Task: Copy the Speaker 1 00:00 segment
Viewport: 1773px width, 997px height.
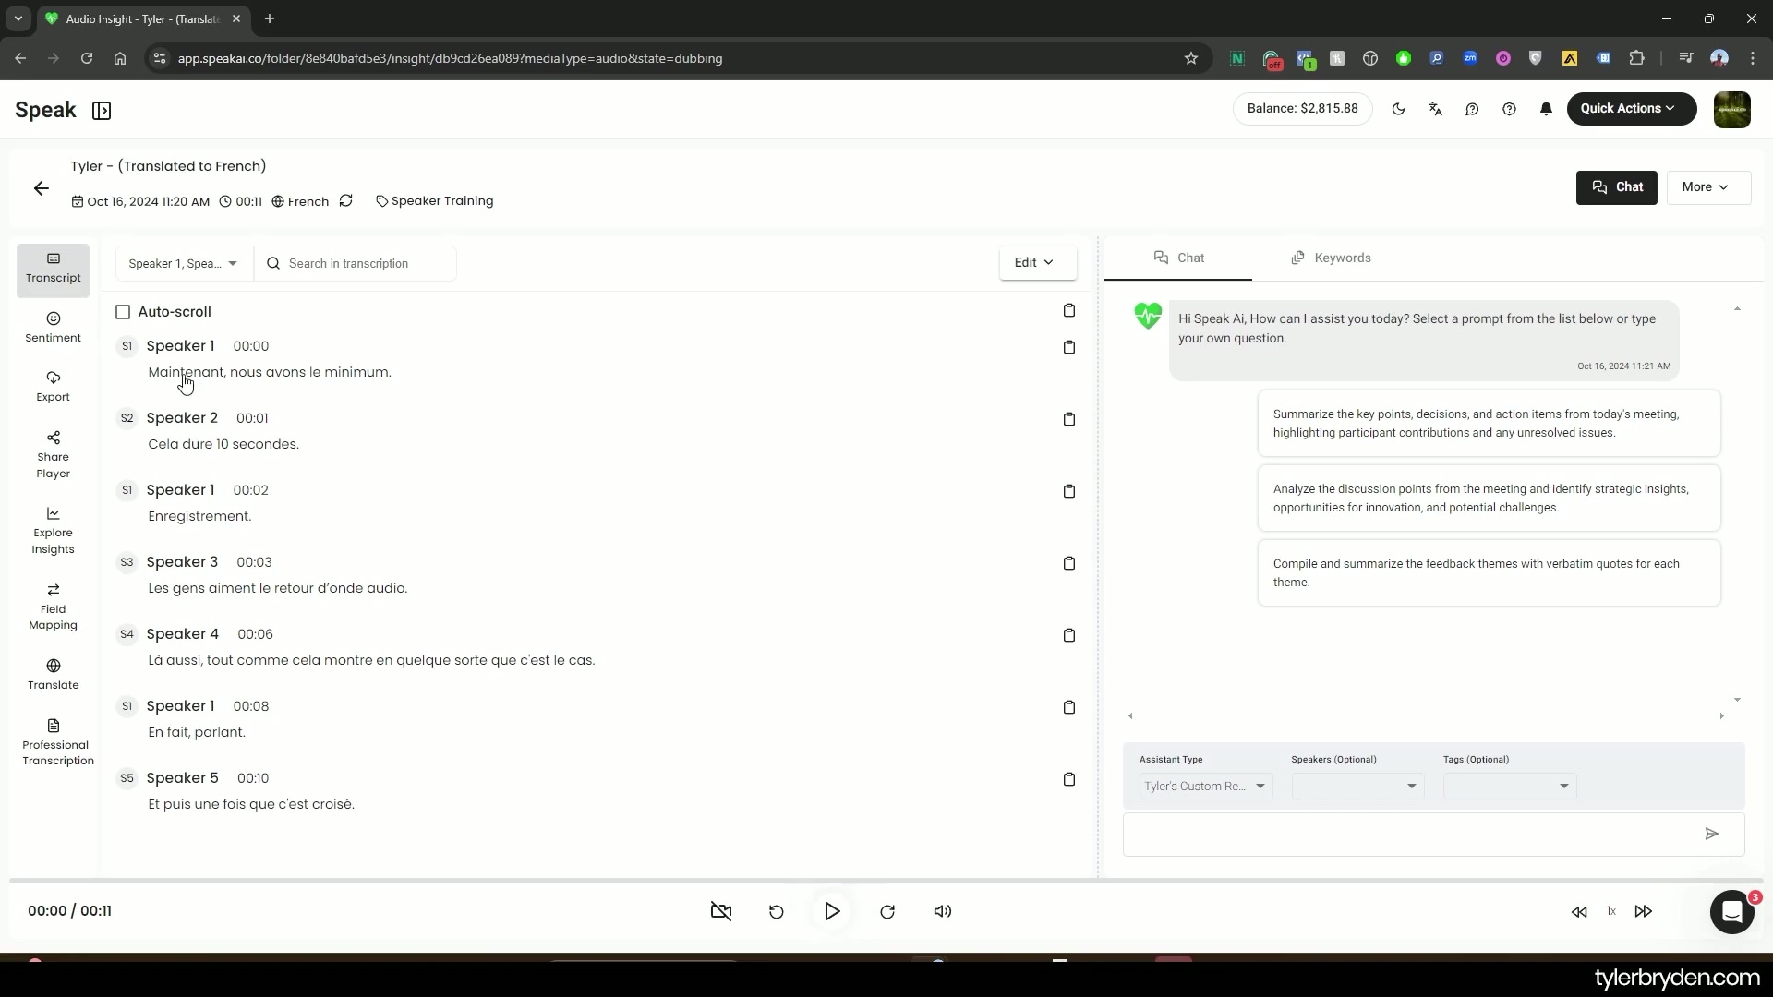Action: [1069, 347]
